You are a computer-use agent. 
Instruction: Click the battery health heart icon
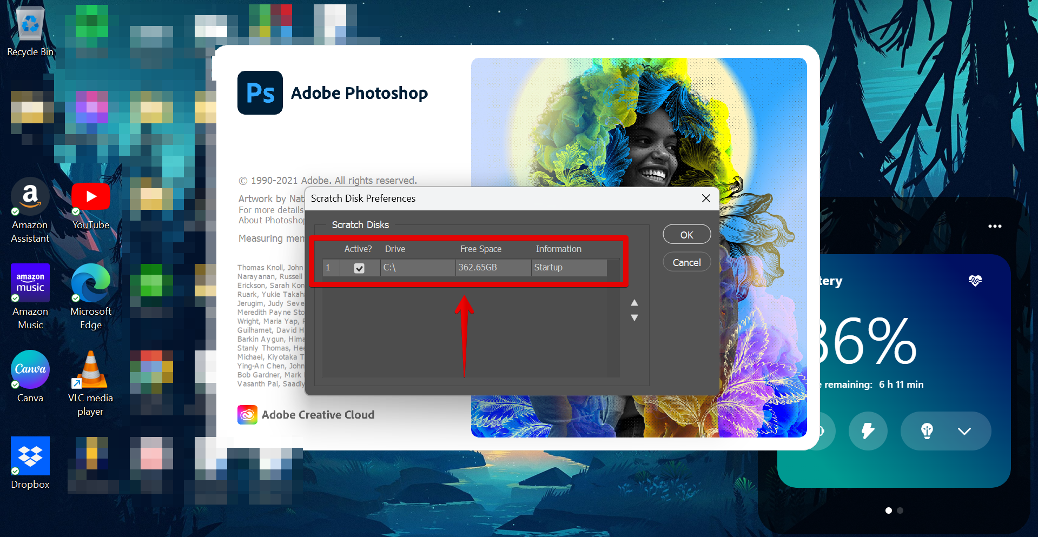click(975, 280)
